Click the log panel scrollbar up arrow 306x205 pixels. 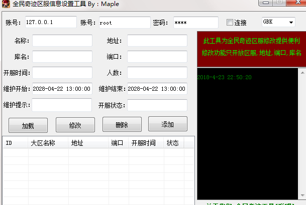pyautogui.click(x=302, y=73)
